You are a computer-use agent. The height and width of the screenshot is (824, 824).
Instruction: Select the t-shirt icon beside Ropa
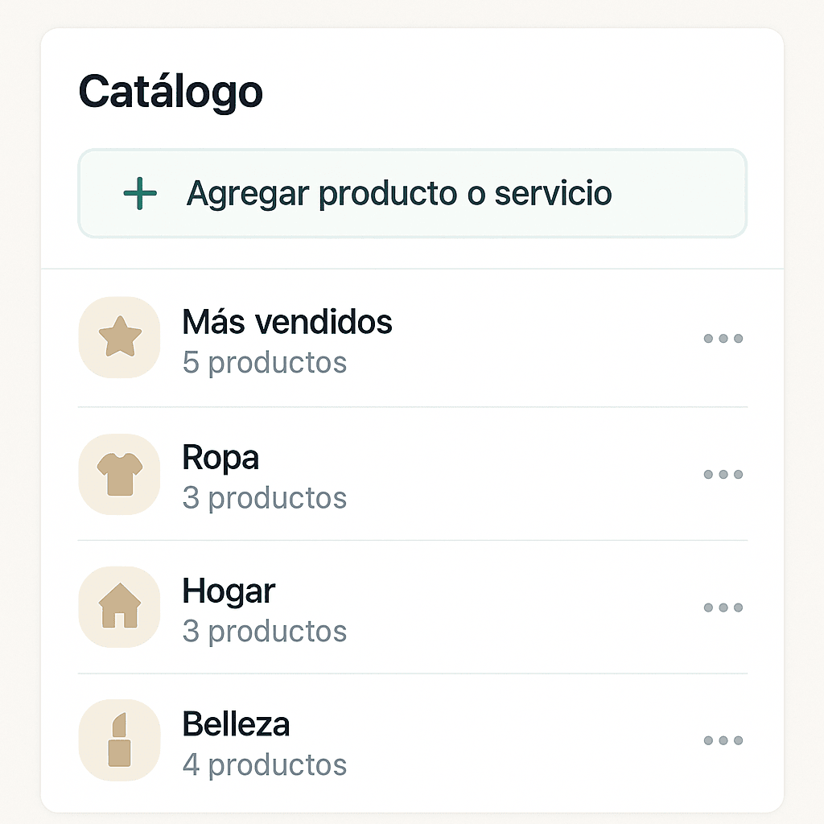119,474
